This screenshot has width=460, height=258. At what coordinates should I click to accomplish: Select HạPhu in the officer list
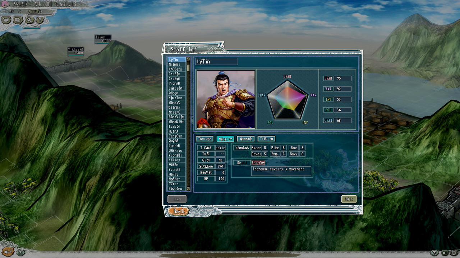pyautogui.click(x=176, y=174)
